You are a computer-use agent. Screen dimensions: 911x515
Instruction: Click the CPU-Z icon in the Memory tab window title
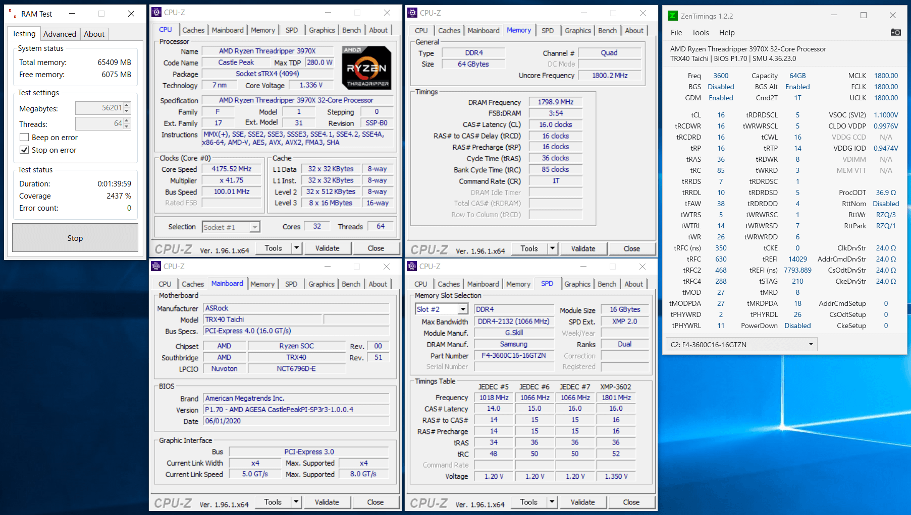[412, 13]
